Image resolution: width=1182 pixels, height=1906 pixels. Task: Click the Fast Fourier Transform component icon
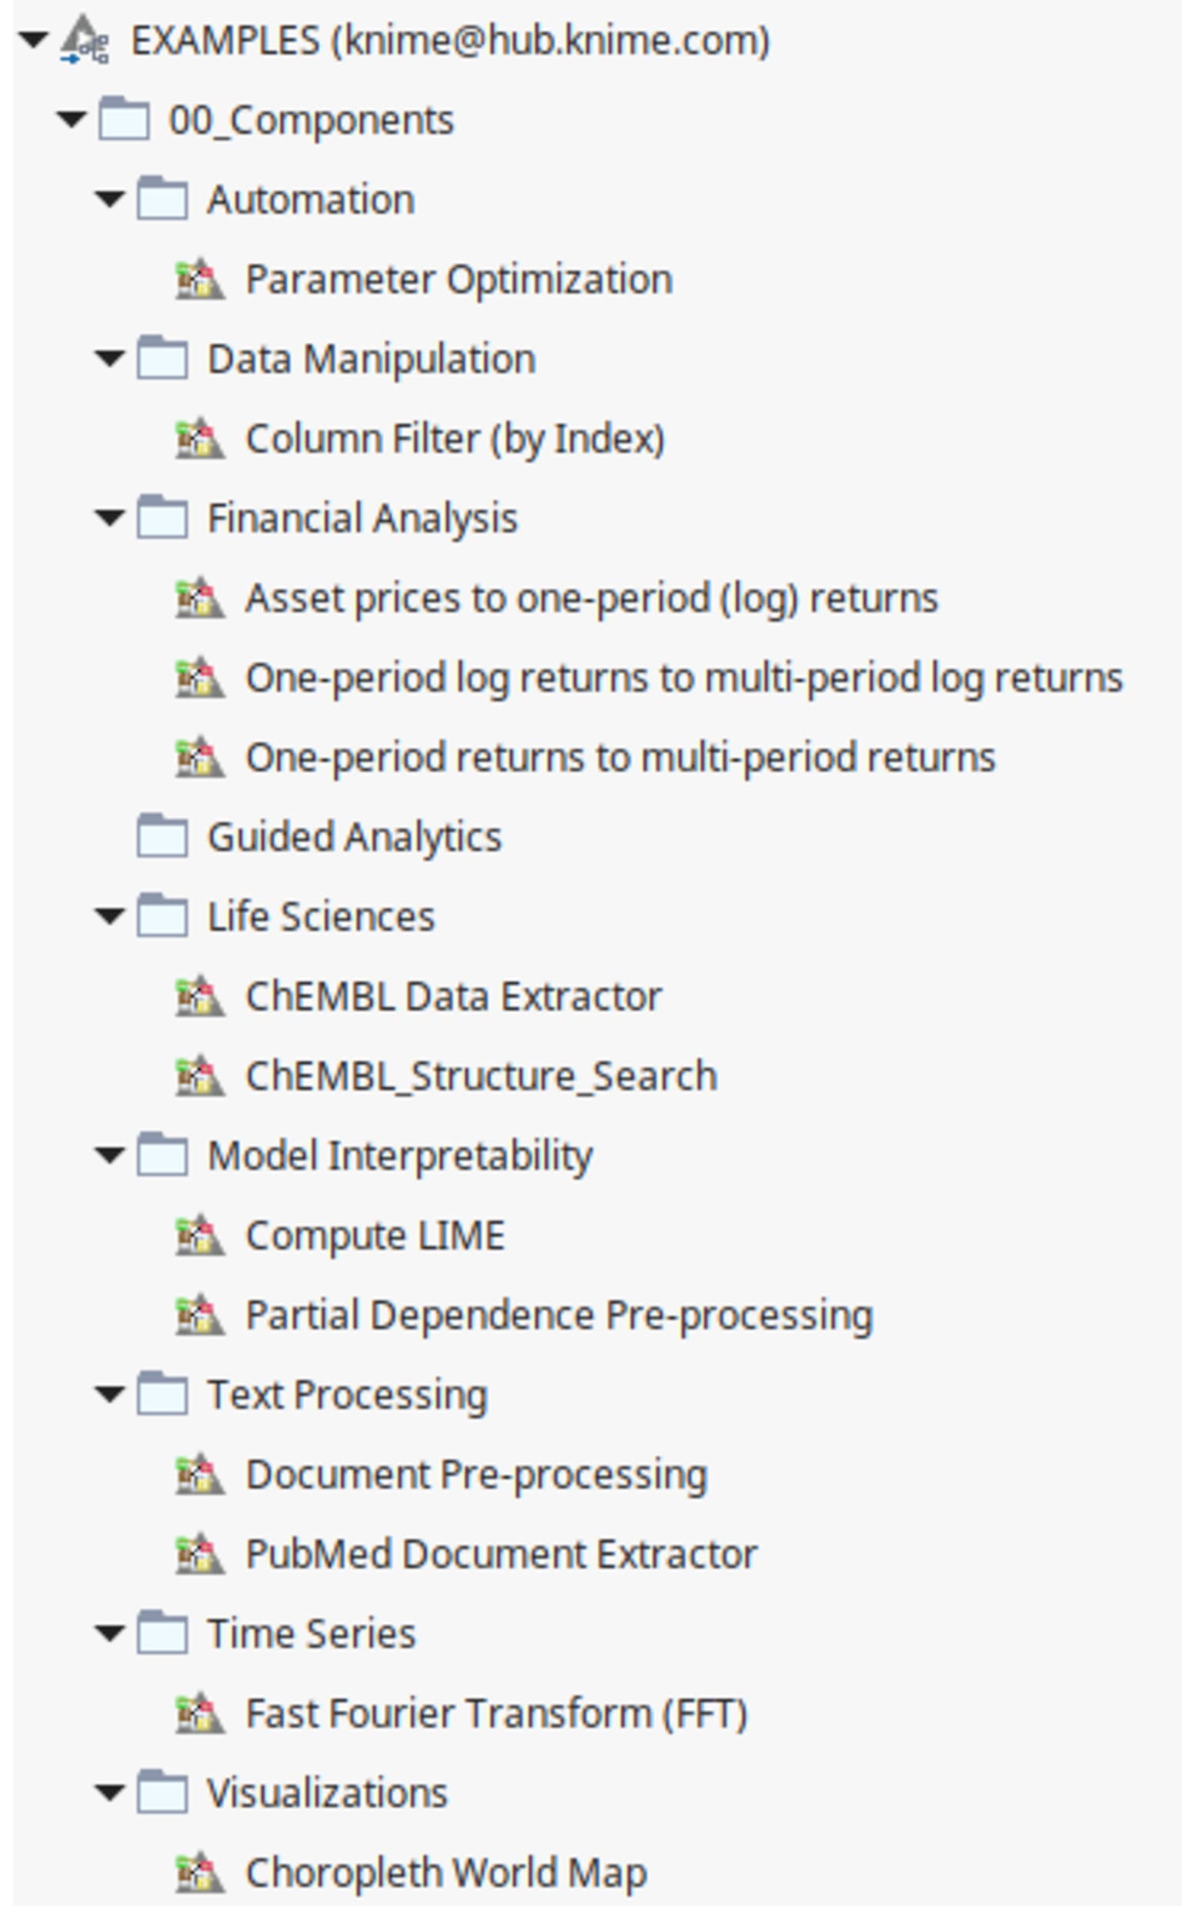[x=200, y=1714]
